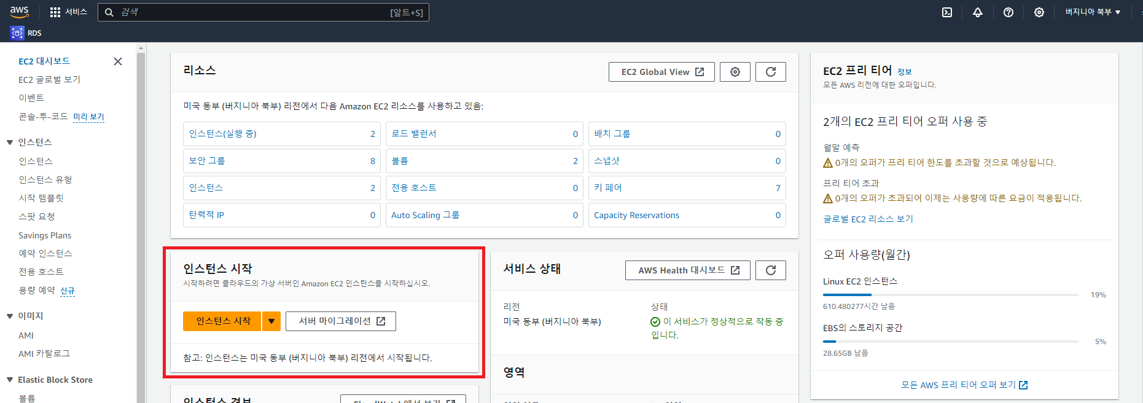Open 인스턴스(실행 중) resource link
1143x403 pixels.
223,134
